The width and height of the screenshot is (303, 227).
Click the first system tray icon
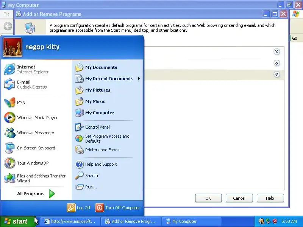(261, 221)
